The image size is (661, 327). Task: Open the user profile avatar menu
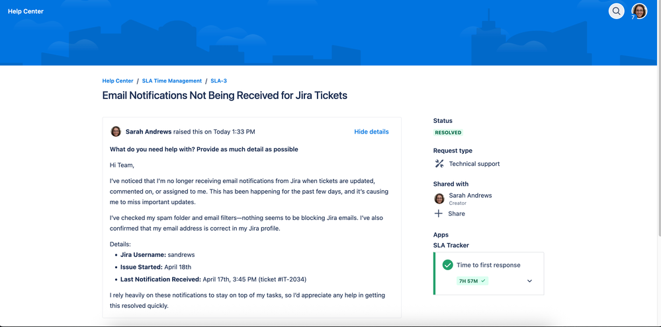pyautogui.click(x=639, y=11)
